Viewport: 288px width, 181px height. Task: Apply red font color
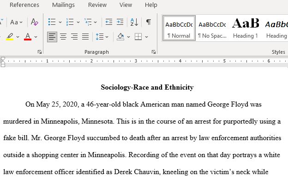point(28,37)
